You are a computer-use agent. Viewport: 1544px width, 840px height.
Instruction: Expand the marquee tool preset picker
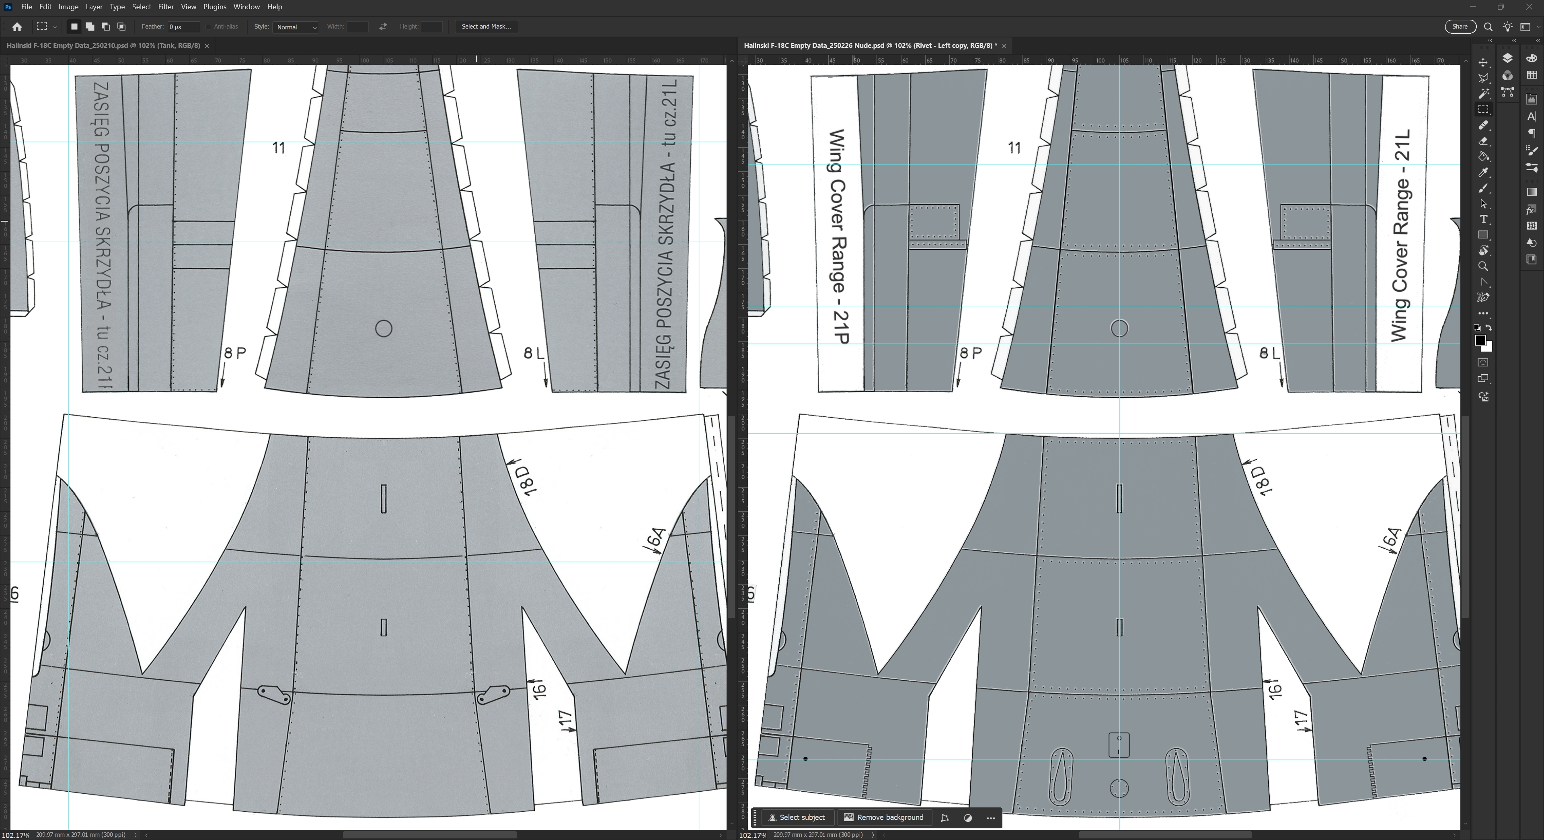[x=55, y=27]
